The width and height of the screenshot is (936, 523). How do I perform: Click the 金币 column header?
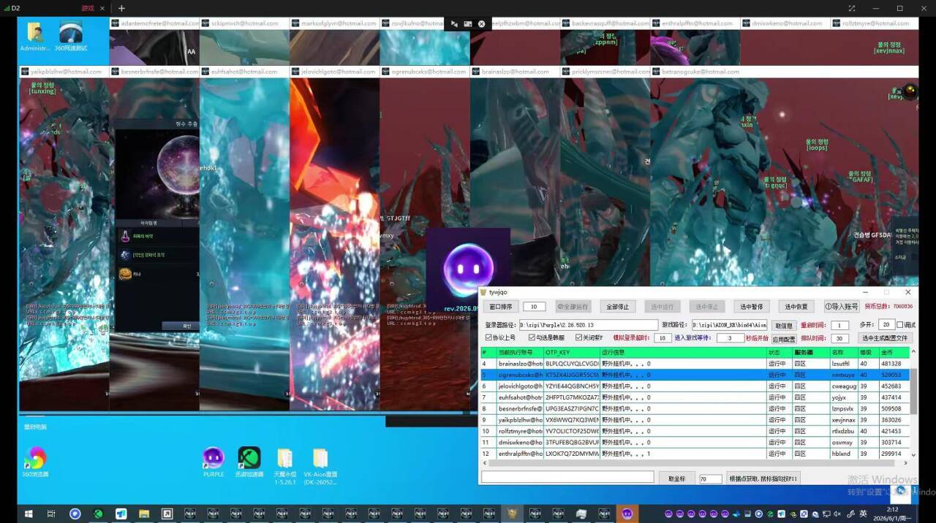pos(894,352)
